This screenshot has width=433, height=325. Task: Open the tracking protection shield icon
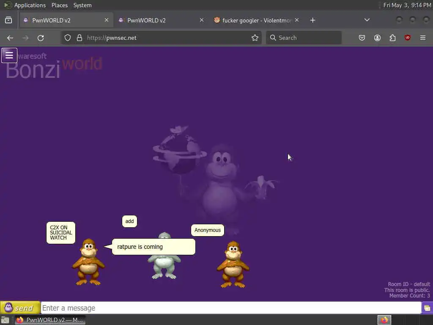tap(68, 38)
